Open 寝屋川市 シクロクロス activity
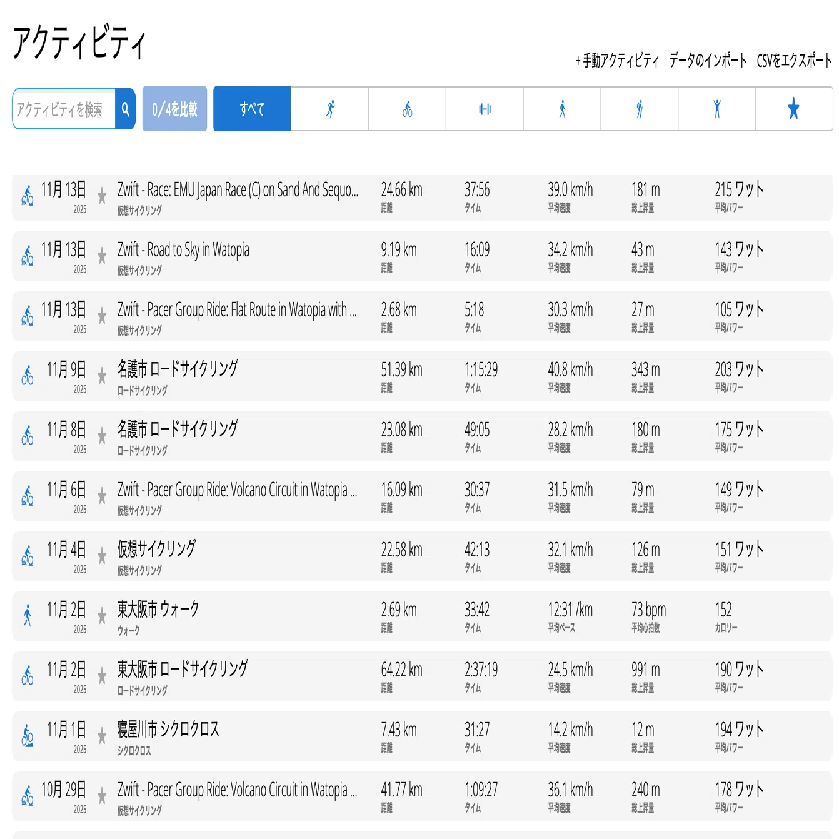 pyautogui.click(x=168, y=729)
